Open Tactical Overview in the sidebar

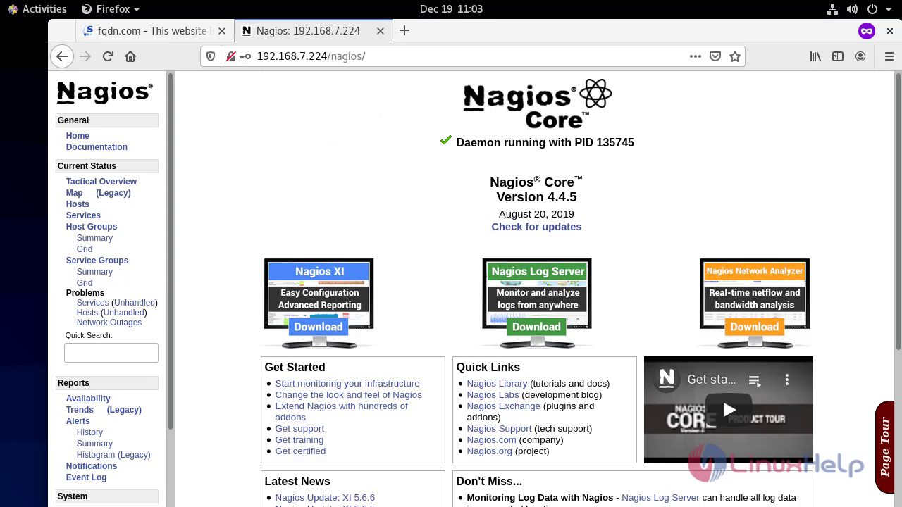pyautogui.click(x=101, y=182)
